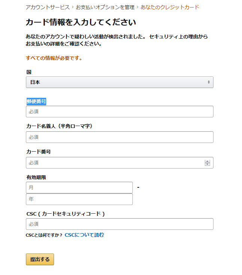The width and height of the screenshot is (242, 275).
Task: Click the カード名義人（半角ローマ字）label
Action: [x=59, y=126]
